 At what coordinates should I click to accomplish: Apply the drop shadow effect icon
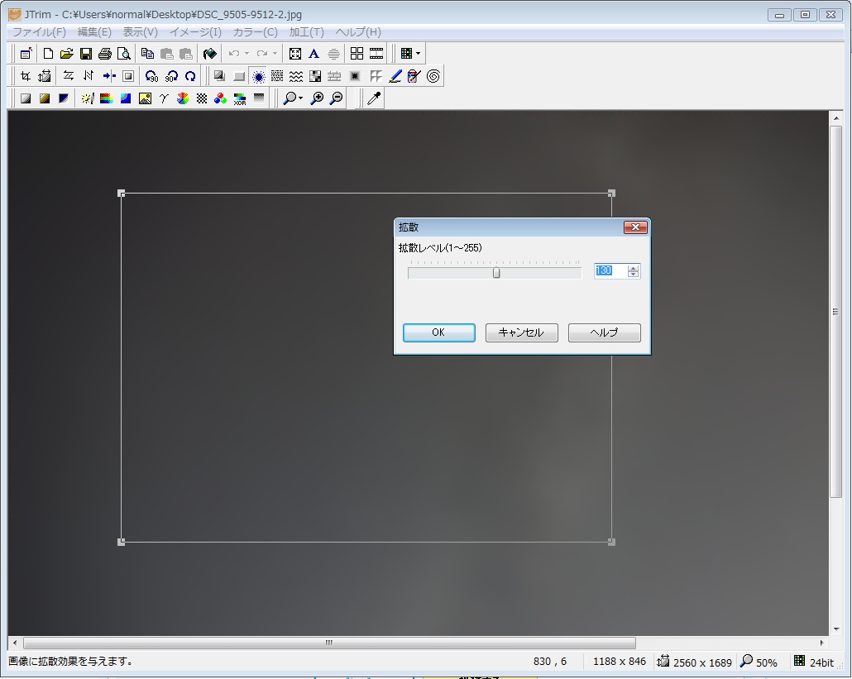pos(219,76)
